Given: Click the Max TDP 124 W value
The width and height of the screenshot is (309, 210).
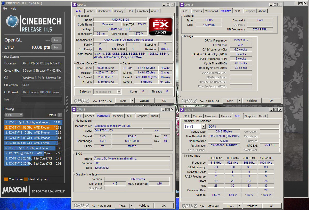Looking at the screenshot, I should click(x=142, y=24).
